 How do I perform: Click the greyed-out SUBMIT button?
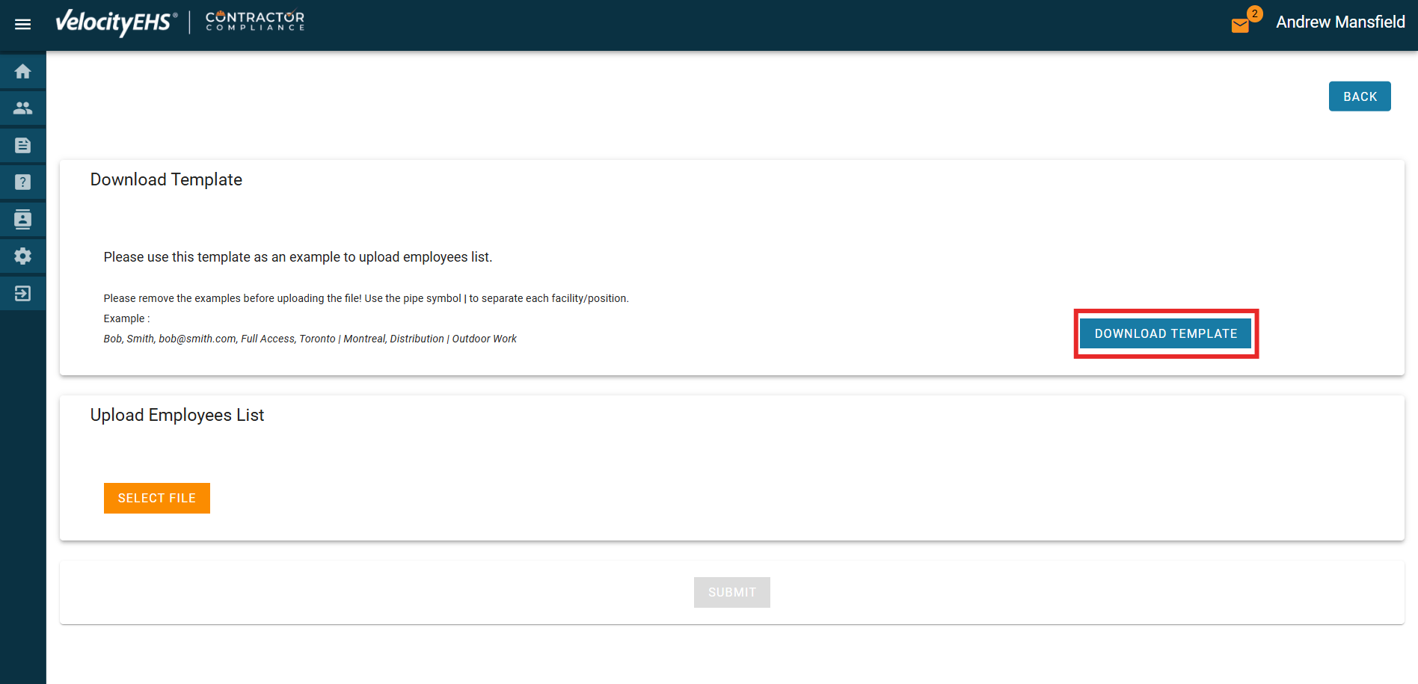pyautogui.click(x=731, y=592)
